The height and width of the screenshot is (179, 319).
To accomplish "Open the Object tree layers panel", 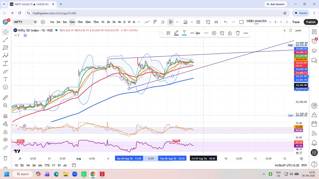I will point(314,51).
